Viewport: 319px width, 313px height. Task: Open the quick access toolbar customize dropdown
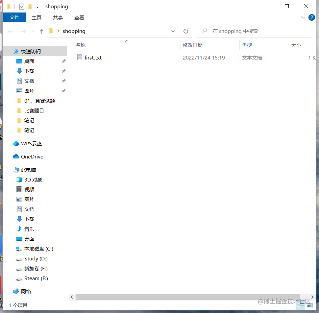(x=37, y=6)
